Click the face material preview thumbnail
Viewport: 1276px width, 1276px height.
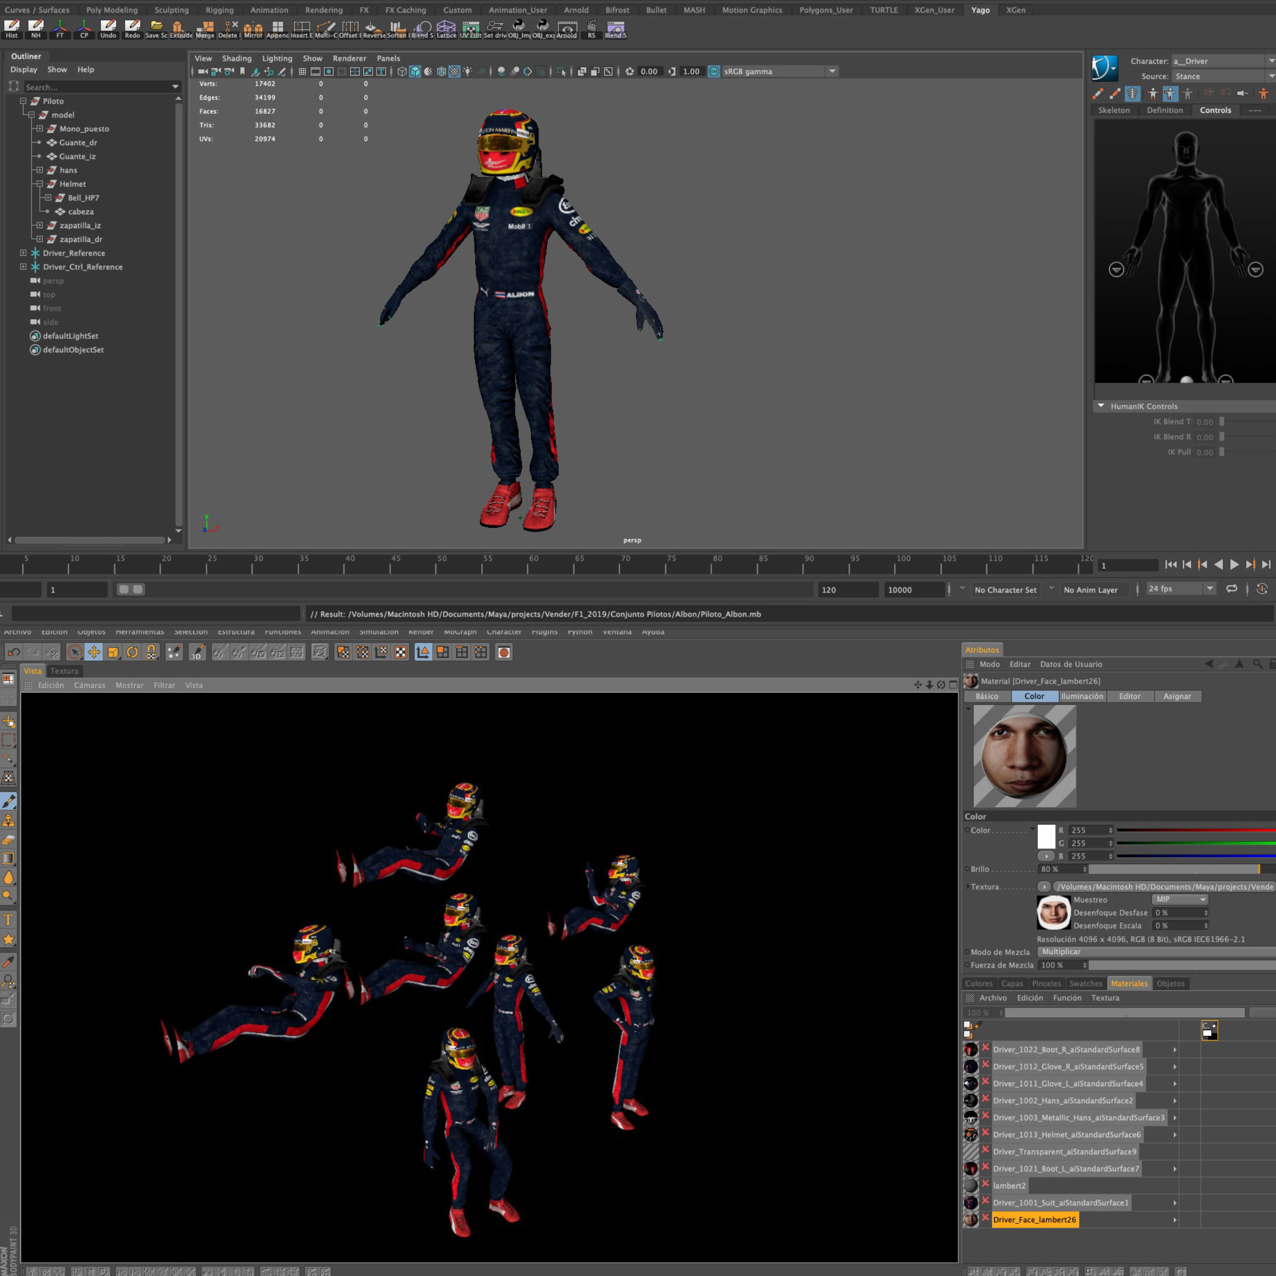click(x=1024, y=756)
